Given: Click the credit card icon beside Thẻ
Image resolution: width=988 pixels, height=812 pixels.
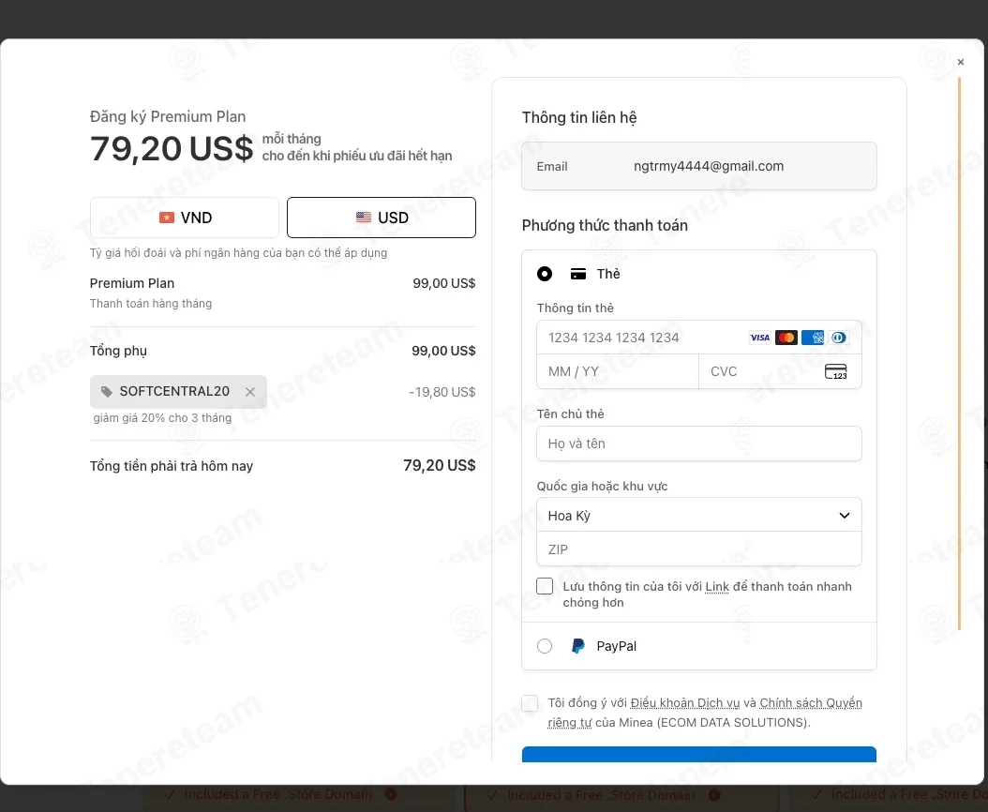Looking at the screenshot, I should (577, 274).
